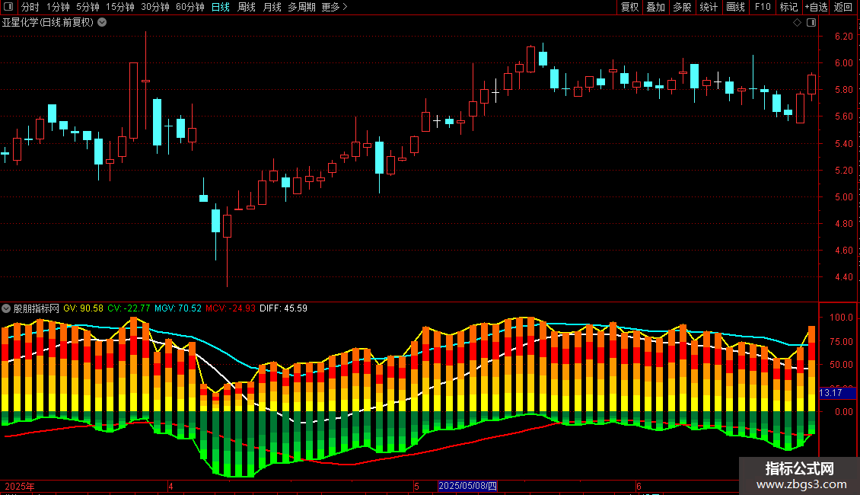Select the 5分钟 period tab
This screenshot has width=860, height=495.
pyautogui.click(x=88, y=7)
